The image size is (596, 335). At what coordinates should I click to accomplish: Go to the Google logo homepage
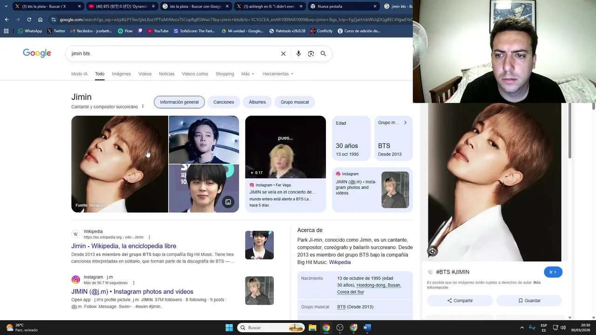click(37, 53)
